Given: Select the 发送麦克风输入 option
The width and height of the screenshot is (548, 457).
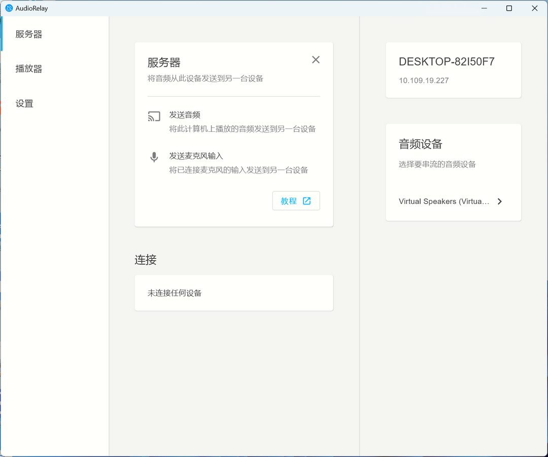Looking at the screenshot, I should pyautogui.click(x=196, y=156).
